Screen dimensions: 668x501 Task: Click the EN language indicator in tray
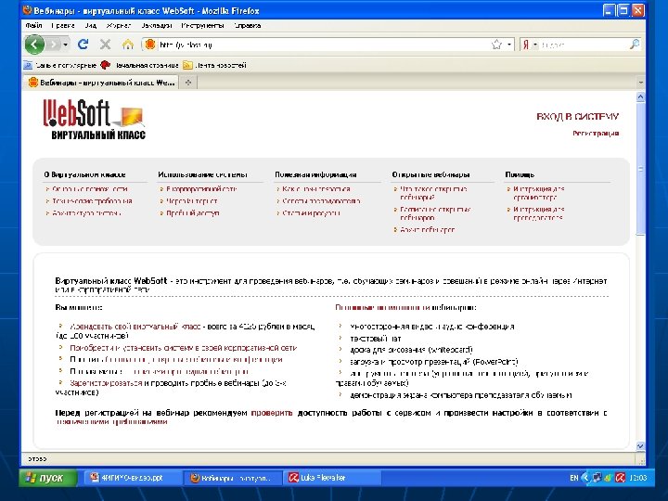(574, 478)
